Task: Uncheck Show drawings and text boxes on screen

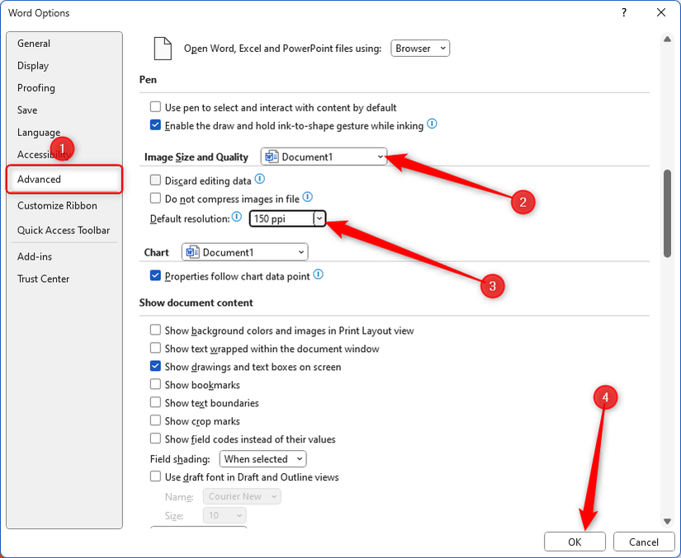Action: (155, 367)
